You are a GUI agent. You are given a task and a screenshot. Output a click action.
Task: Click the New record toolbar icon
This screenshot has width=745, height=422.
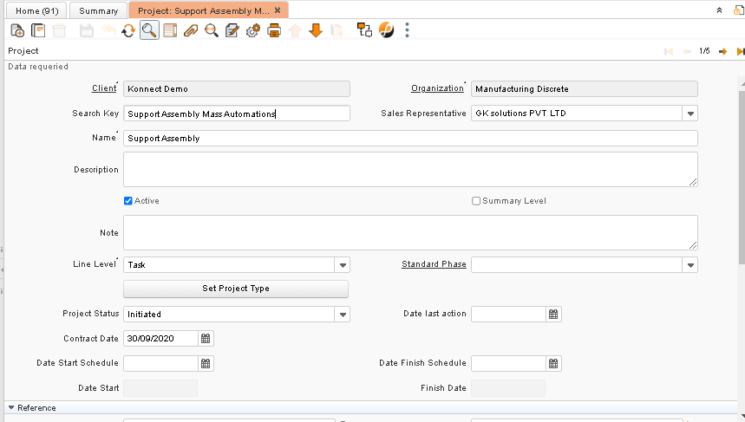[17, 30]
